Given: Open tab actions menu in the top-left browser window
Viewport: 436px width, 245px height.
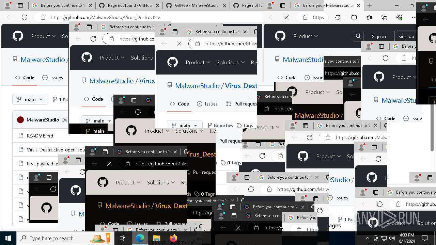Looking at the screenshot, I should pos(20,5).
